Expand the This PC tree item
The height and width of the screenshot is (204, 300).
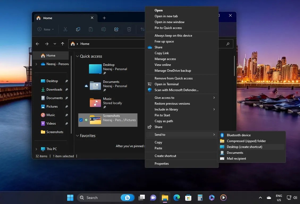tap(36, 149)
